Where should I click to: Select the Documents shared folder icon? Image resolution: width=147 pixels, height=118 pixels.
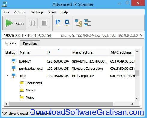click(x=22, y=83)
